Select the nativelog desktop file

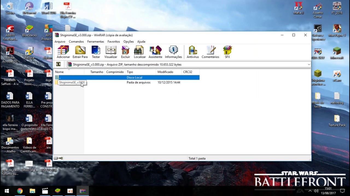point(337,98)
